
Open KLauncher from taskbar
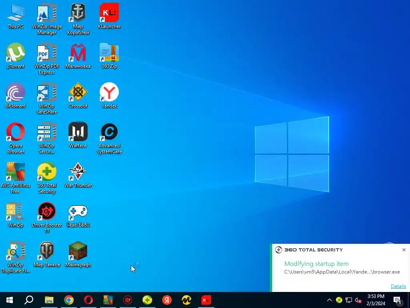pos(206,300)
